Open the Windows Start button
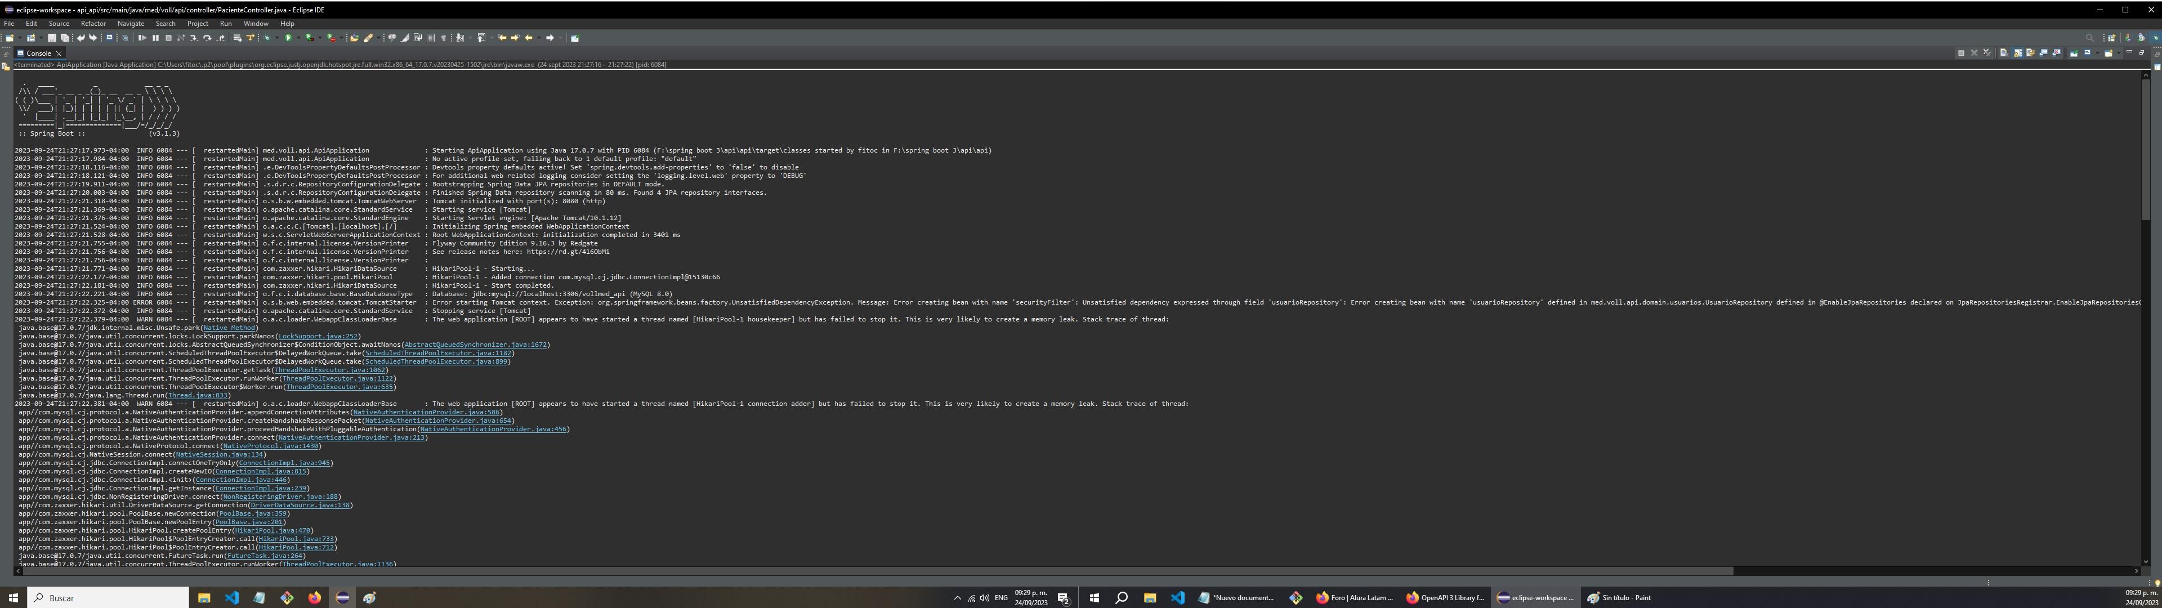This screenshot has width=2162, height=608. click(x=12, y=597)
